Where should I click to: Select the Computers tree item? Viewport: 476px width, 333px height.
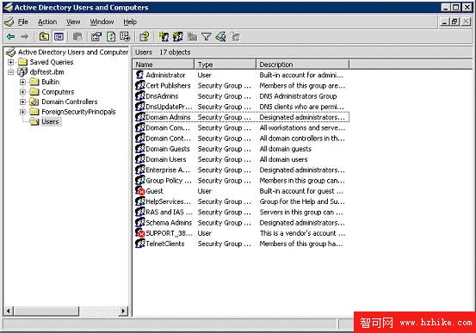(58, 92)
